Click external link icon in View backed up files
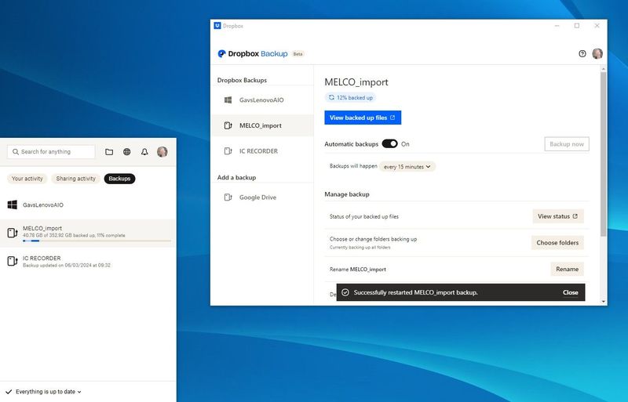628x402 pixels. (x=392, y=118)
